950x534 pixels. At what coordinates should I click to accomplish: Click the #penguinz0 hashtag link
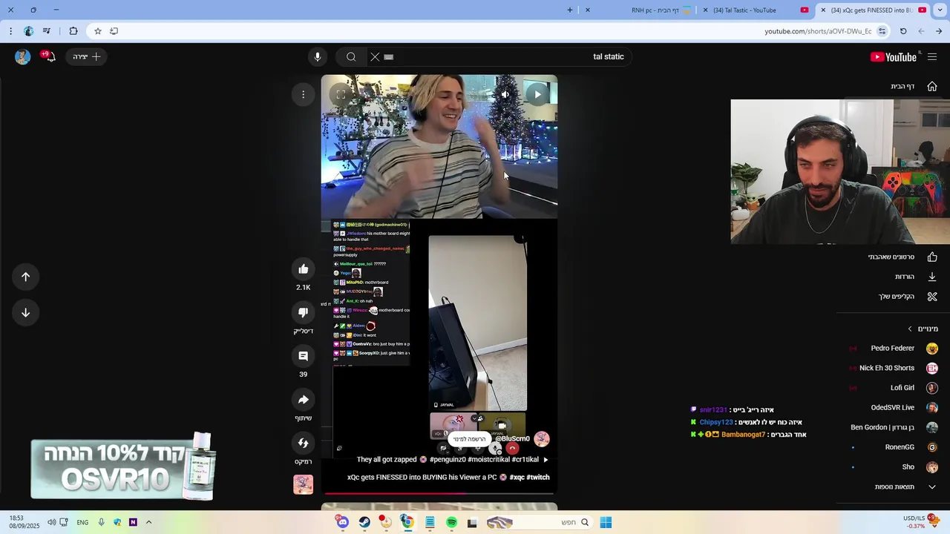click(x=446, y=459)
